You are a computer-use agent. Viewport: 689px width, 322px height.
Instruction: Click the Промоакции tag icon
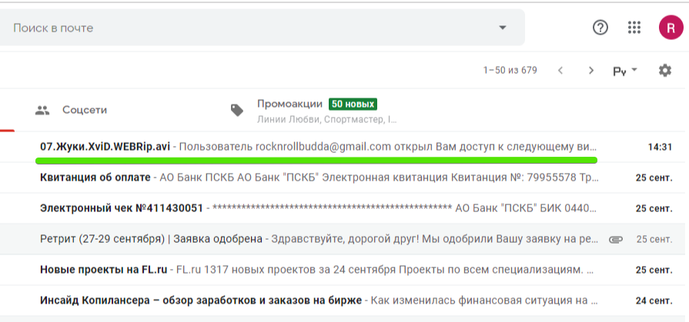tap(237, 110)
